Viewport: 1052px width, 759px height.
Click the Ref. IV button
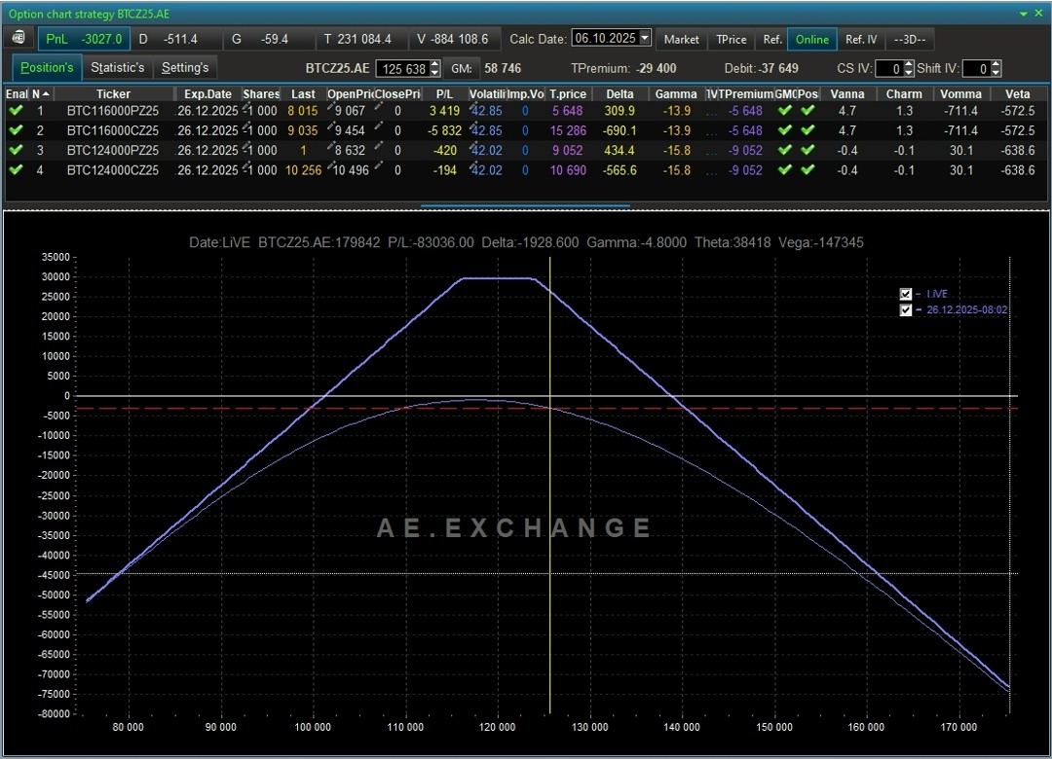tap(861, 39)
